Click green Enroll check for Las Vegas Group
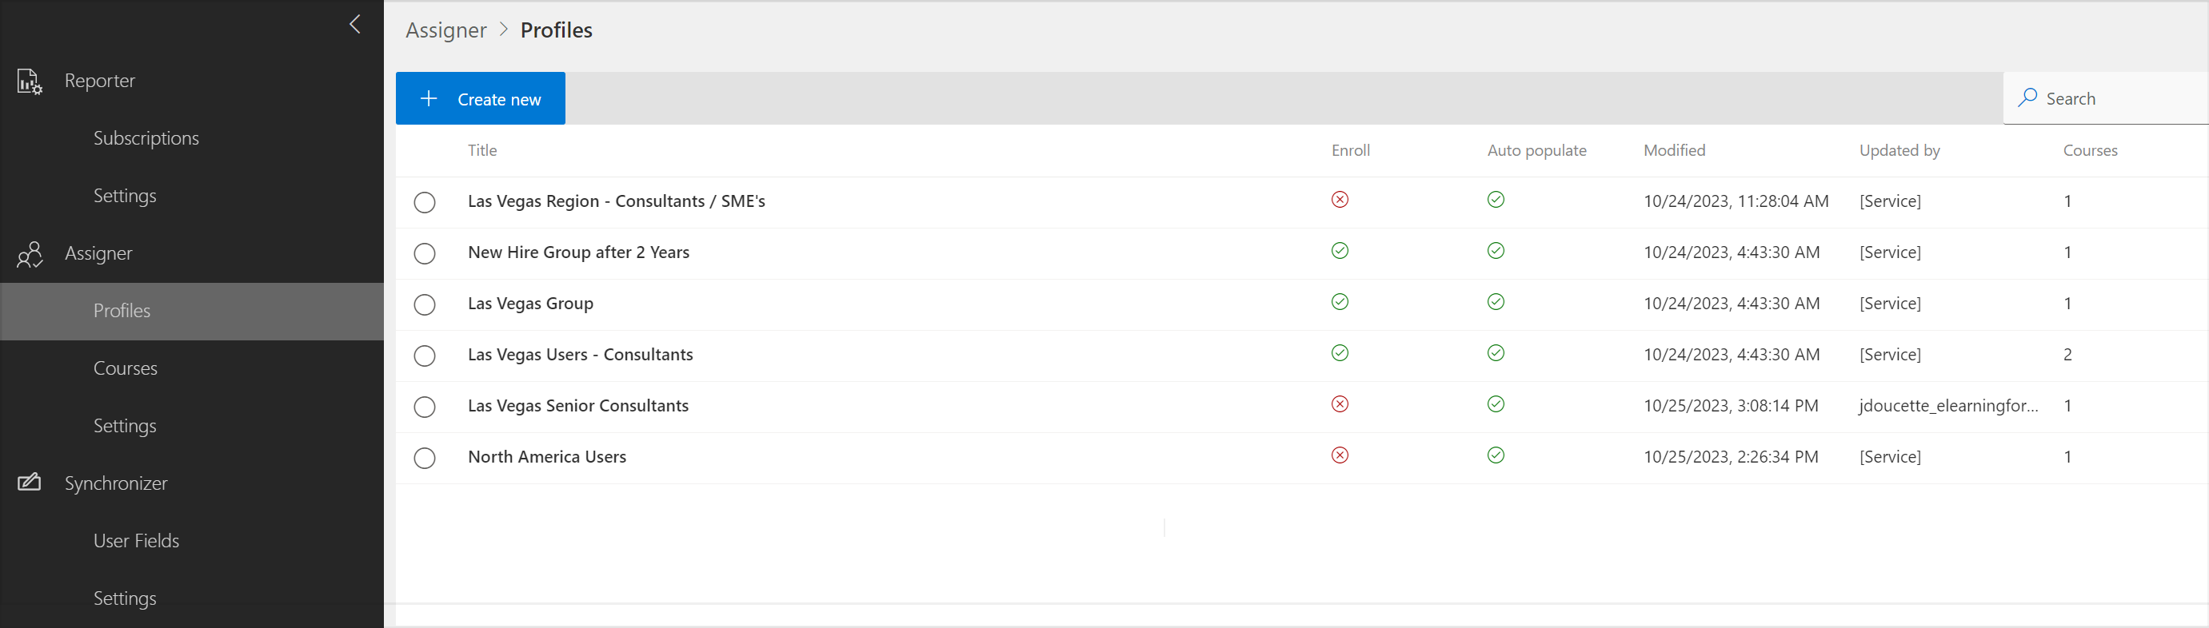 (x=1340, y=301)
